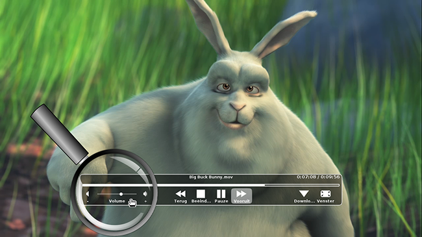The image size is (422, 237).
Task: Click the Volume label text
Action: coord(117,201)
